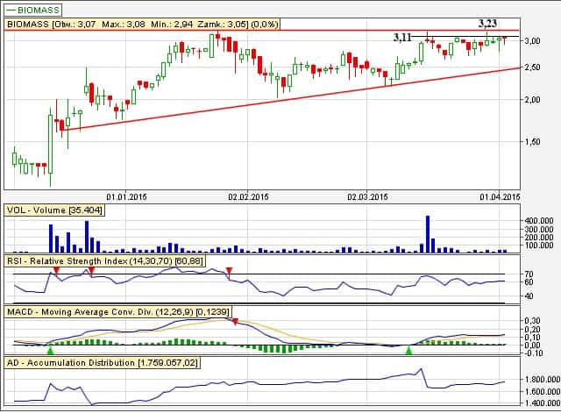Click the right green buy triangle on MACD

[408, 350]
